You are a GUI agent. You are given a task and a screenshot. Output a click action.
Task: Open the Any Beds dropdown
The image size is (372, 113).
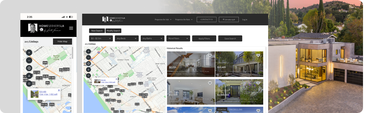(x=127, y=38)
